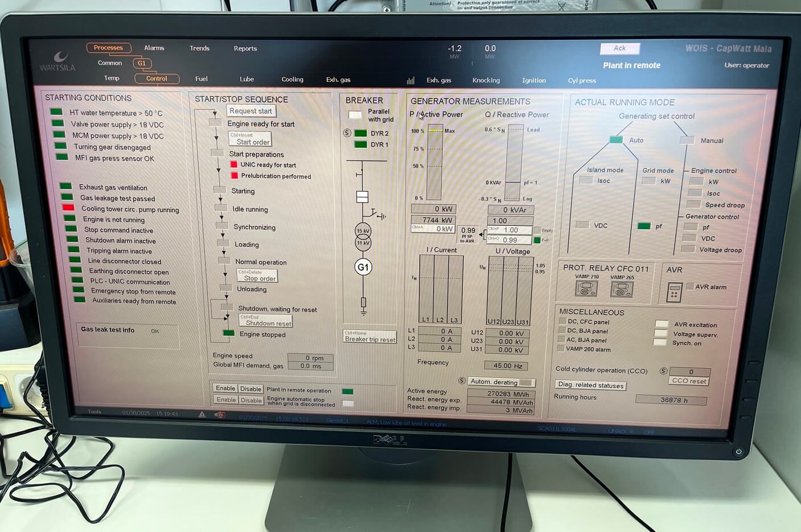Select the Manual generating set control indicator
Viewport: 801px width, 532px height.
point(687,140)
